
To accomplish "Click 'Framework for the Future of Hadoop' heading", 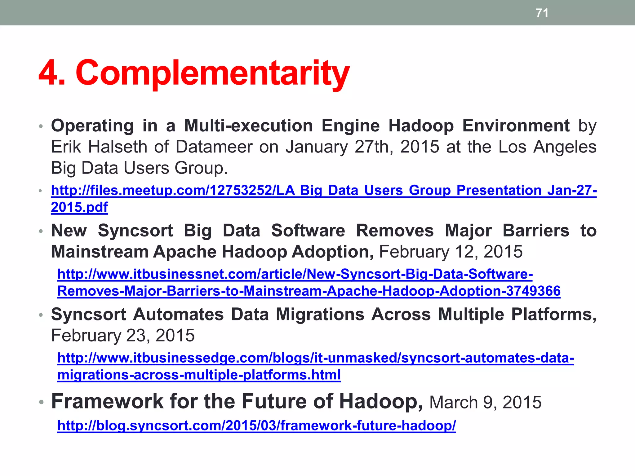I will [237, 401].
